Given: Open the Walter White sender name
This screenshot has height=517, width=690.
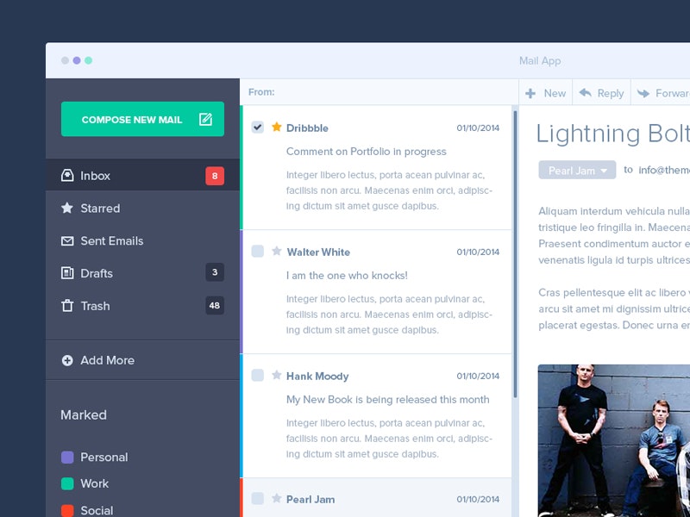Looking at the screenshot, I should click(x=318, y=252).
